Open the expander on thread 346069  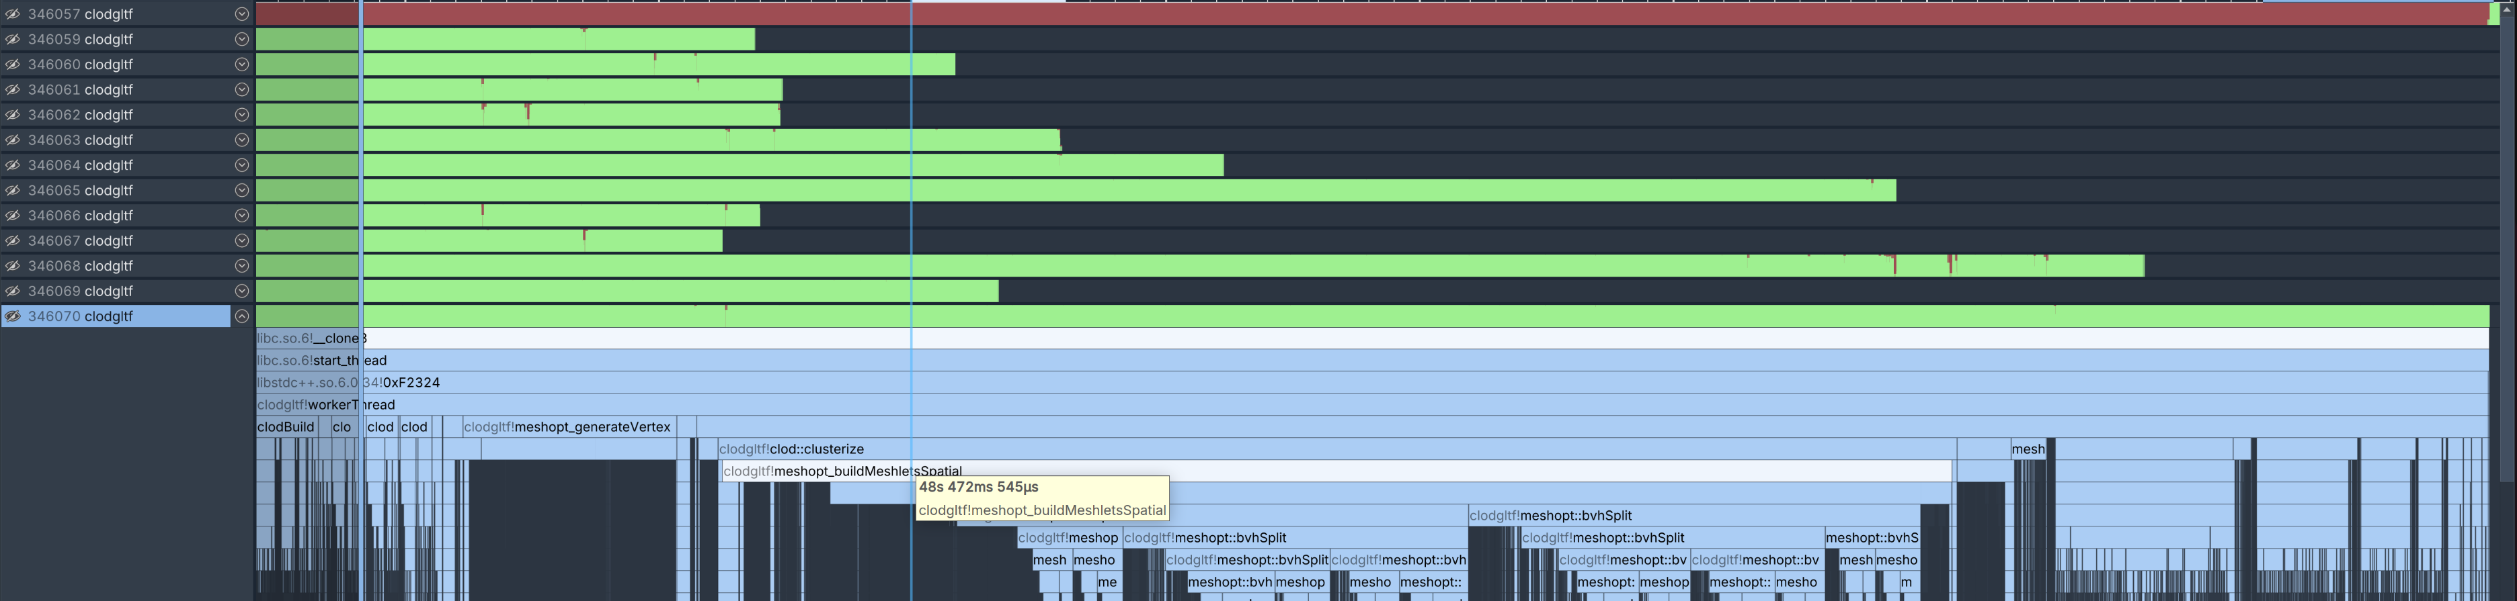coord(241,291)
